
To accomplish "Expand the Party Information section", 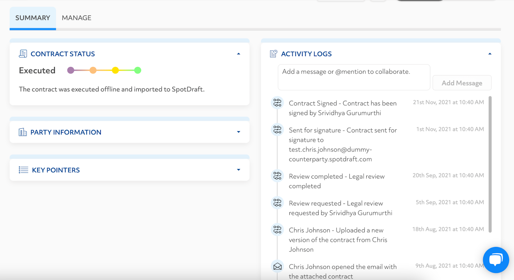I will [238, 132].
